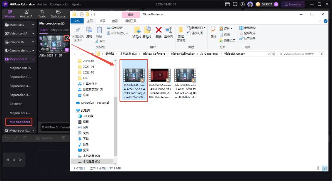This screenshot has width=332, height=181.
Task: Select the 2020-10 folder in navigation tree
Action: [x=86, y=61]
